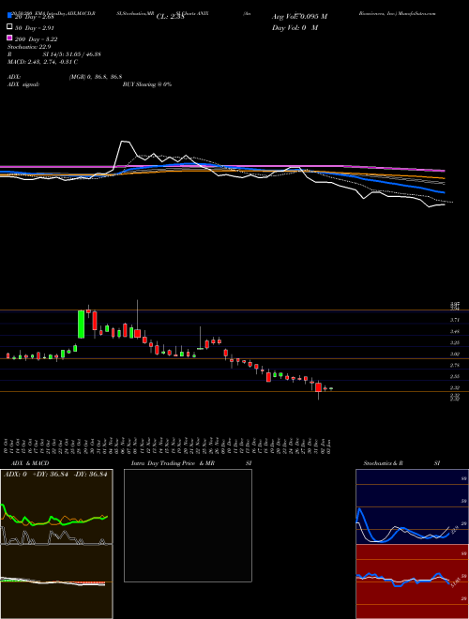Select the '50 Day - 2.91' label
This screenshot has height=619, width=469.
[34, 28]
